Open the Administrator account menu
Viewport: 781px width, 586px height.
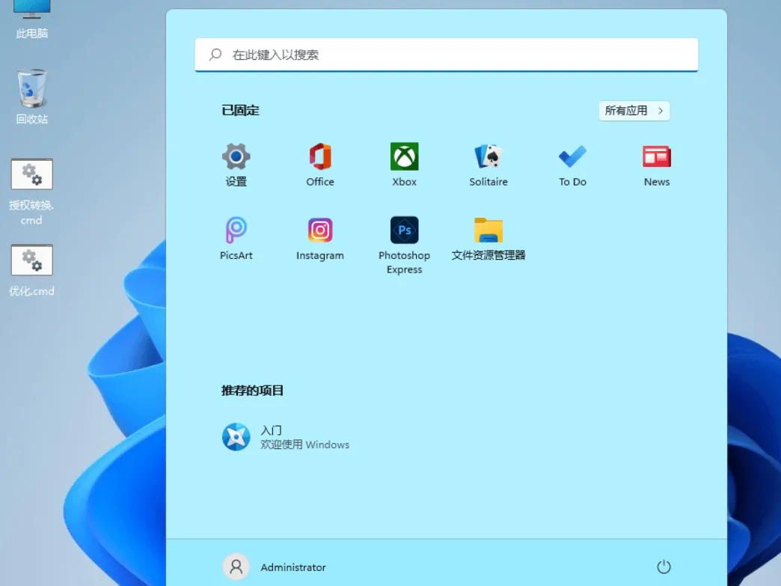[275, 567]
